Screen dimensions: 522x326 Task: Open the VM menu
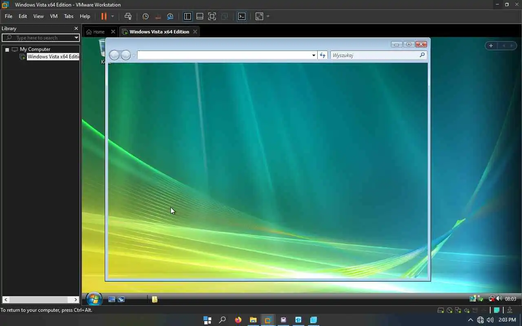click(x=54, y=16)
